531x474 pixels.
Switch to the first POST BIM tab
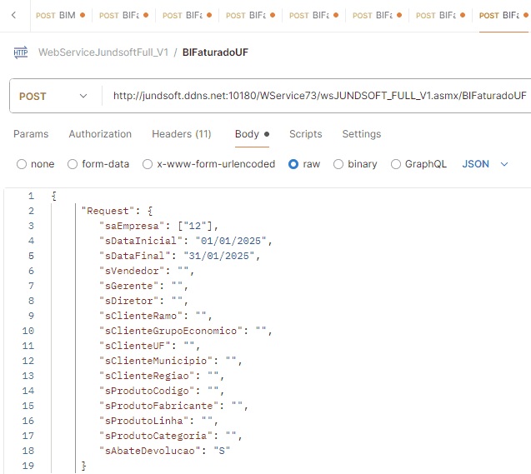coord(56,15)
